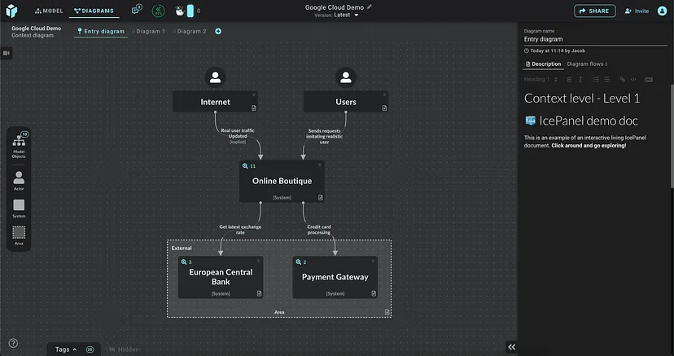The image size is (674, 356).
Task: Insert inline code in description editor
Action: point(633,80)
